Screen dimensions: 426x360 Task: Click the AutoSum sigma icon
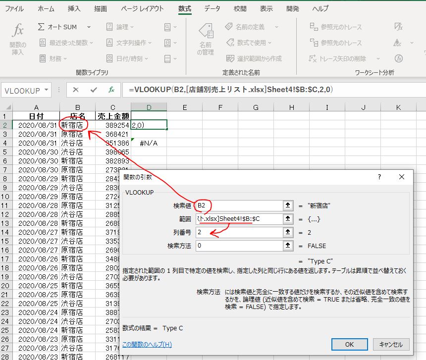[x=42, y=27]
